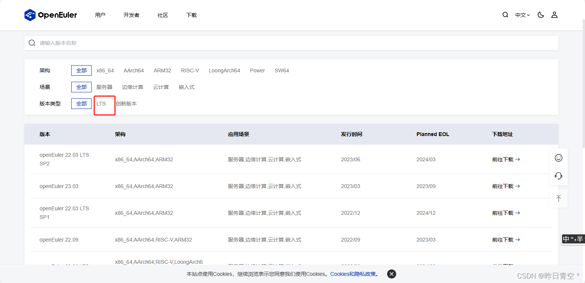The image size is (585, 283).
Task: Click the release date 2023/06 cell
Action: 351,159
